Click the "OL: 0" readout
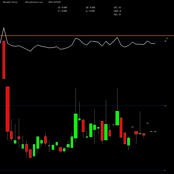Screen dimensions: 174x174 tap(117, 15)
